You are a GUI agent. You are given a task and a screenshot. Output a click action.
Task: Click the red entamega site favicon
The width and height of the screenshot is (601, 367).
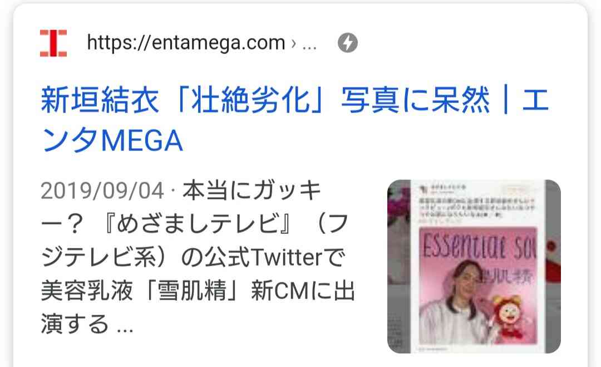[x=53, y=43]
